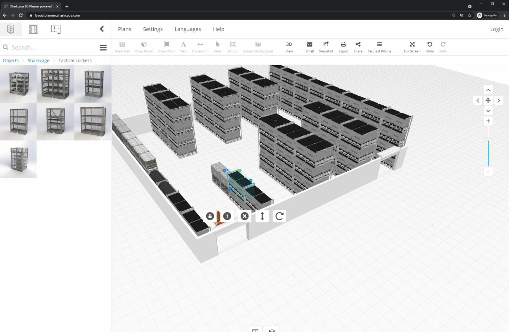Navigate to the Objects breadcrumb

[10, 60]
